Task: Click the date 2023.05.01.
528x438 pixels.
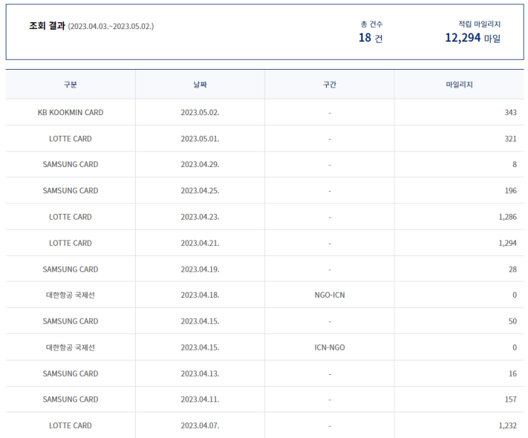Action: (200, 139)
